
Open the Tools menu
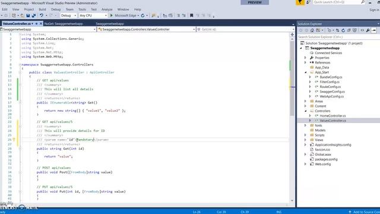[x=82, y=10]
